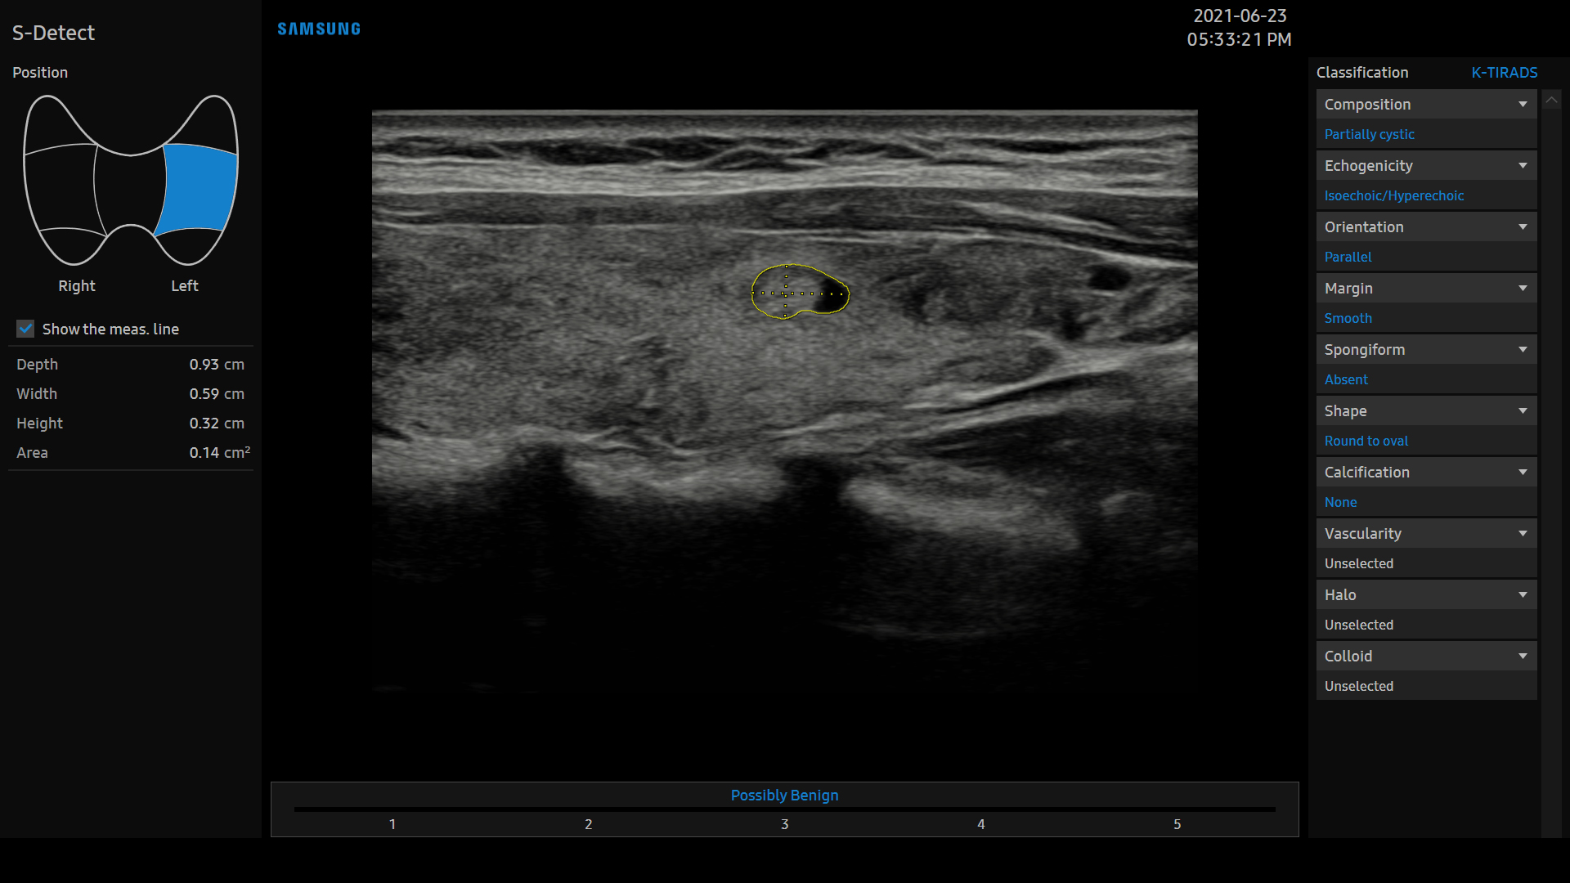Select the left lobe lower pole region

pos(190,247)
